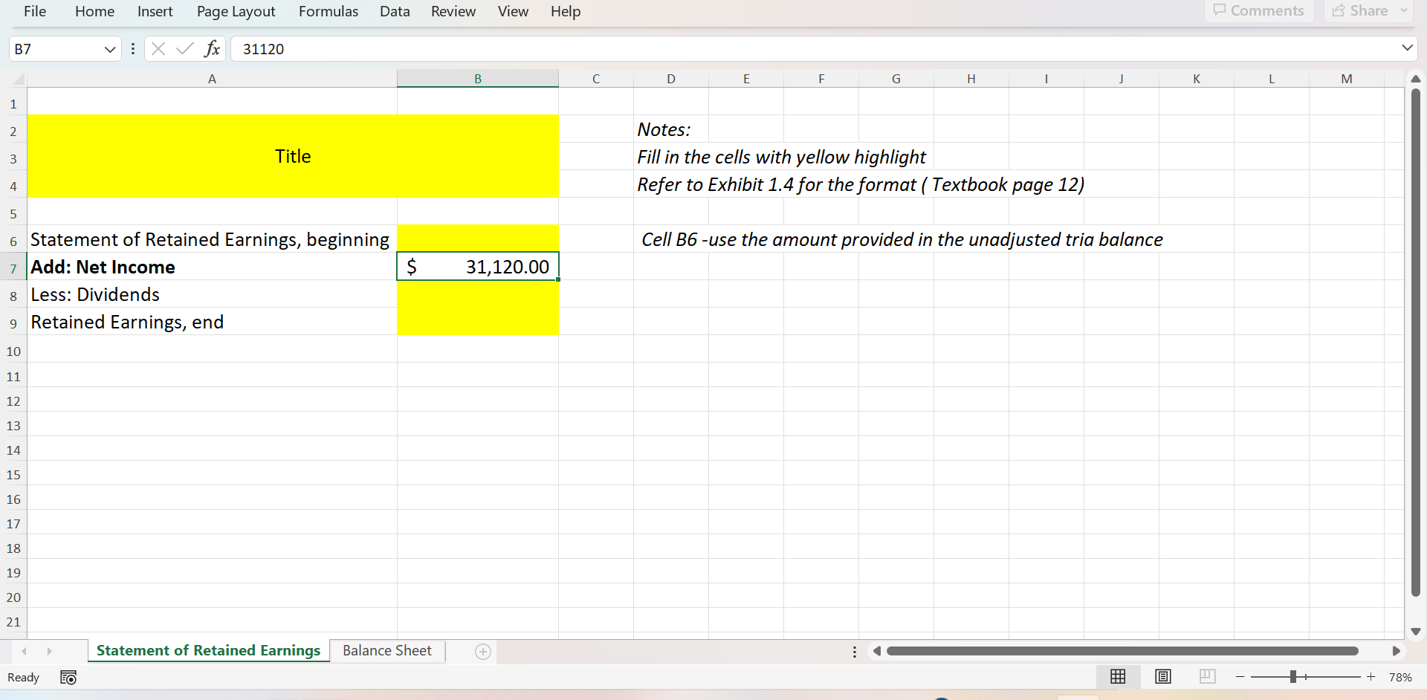Switch to the Balance Sheet tab
The image size is (1427, 700).
[386, 650]
